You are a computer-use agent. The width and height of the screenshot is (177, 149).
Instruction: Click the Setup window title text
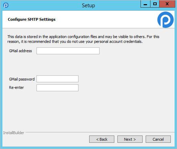point(88,6)
